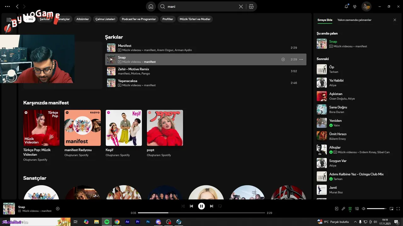Open Türkçe Pop: Müzik Videoları playlist
Image resolution: width=403 pixels, height=226 pixels.
[x=41, y=136]
